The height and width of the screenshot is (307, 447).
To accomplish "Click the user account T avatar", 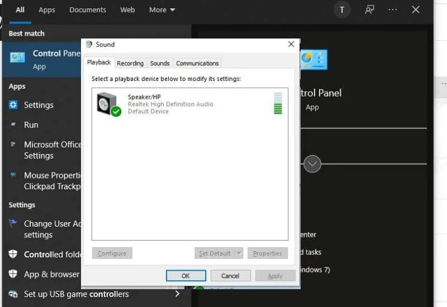I will coord(342,10).
